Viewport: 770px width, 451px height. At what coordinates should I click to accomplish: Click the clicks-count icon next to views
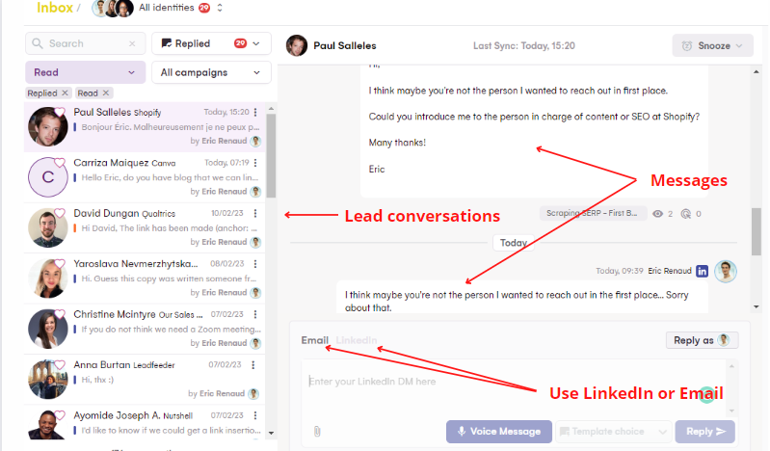[685, 213]
